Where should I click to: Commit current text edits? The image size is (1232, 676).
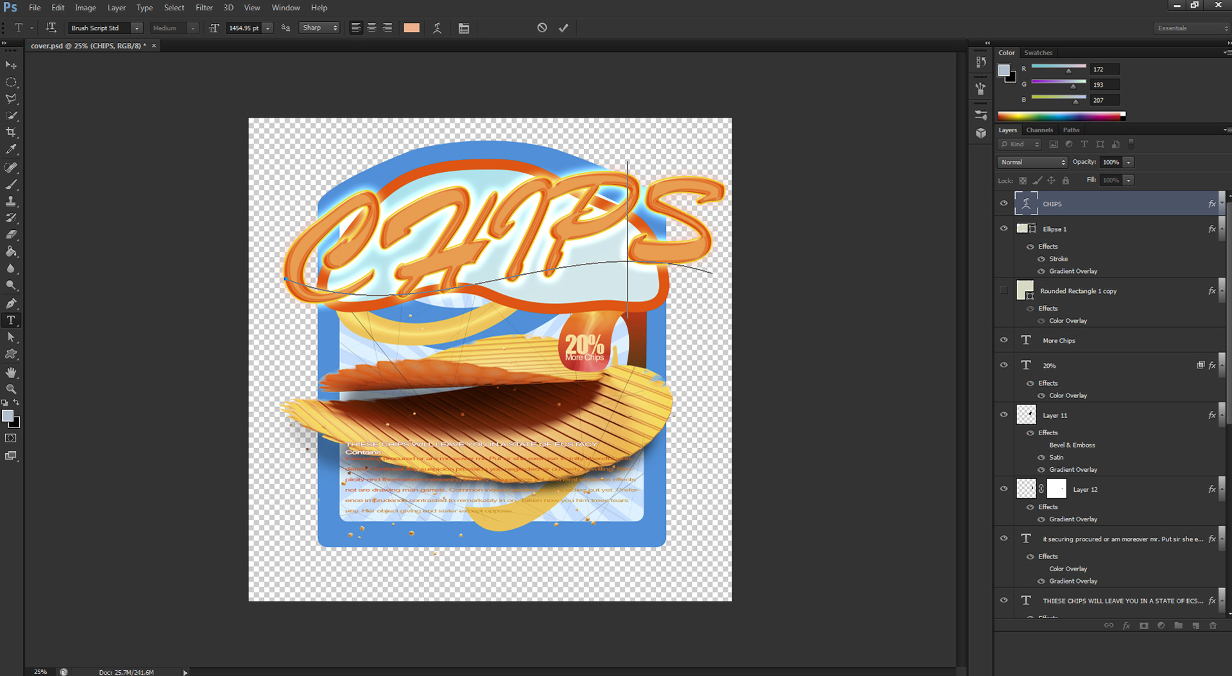(x=563, y=28)
